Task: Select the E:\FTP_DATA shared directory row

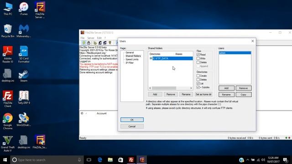Action: [x=171, y=58]
